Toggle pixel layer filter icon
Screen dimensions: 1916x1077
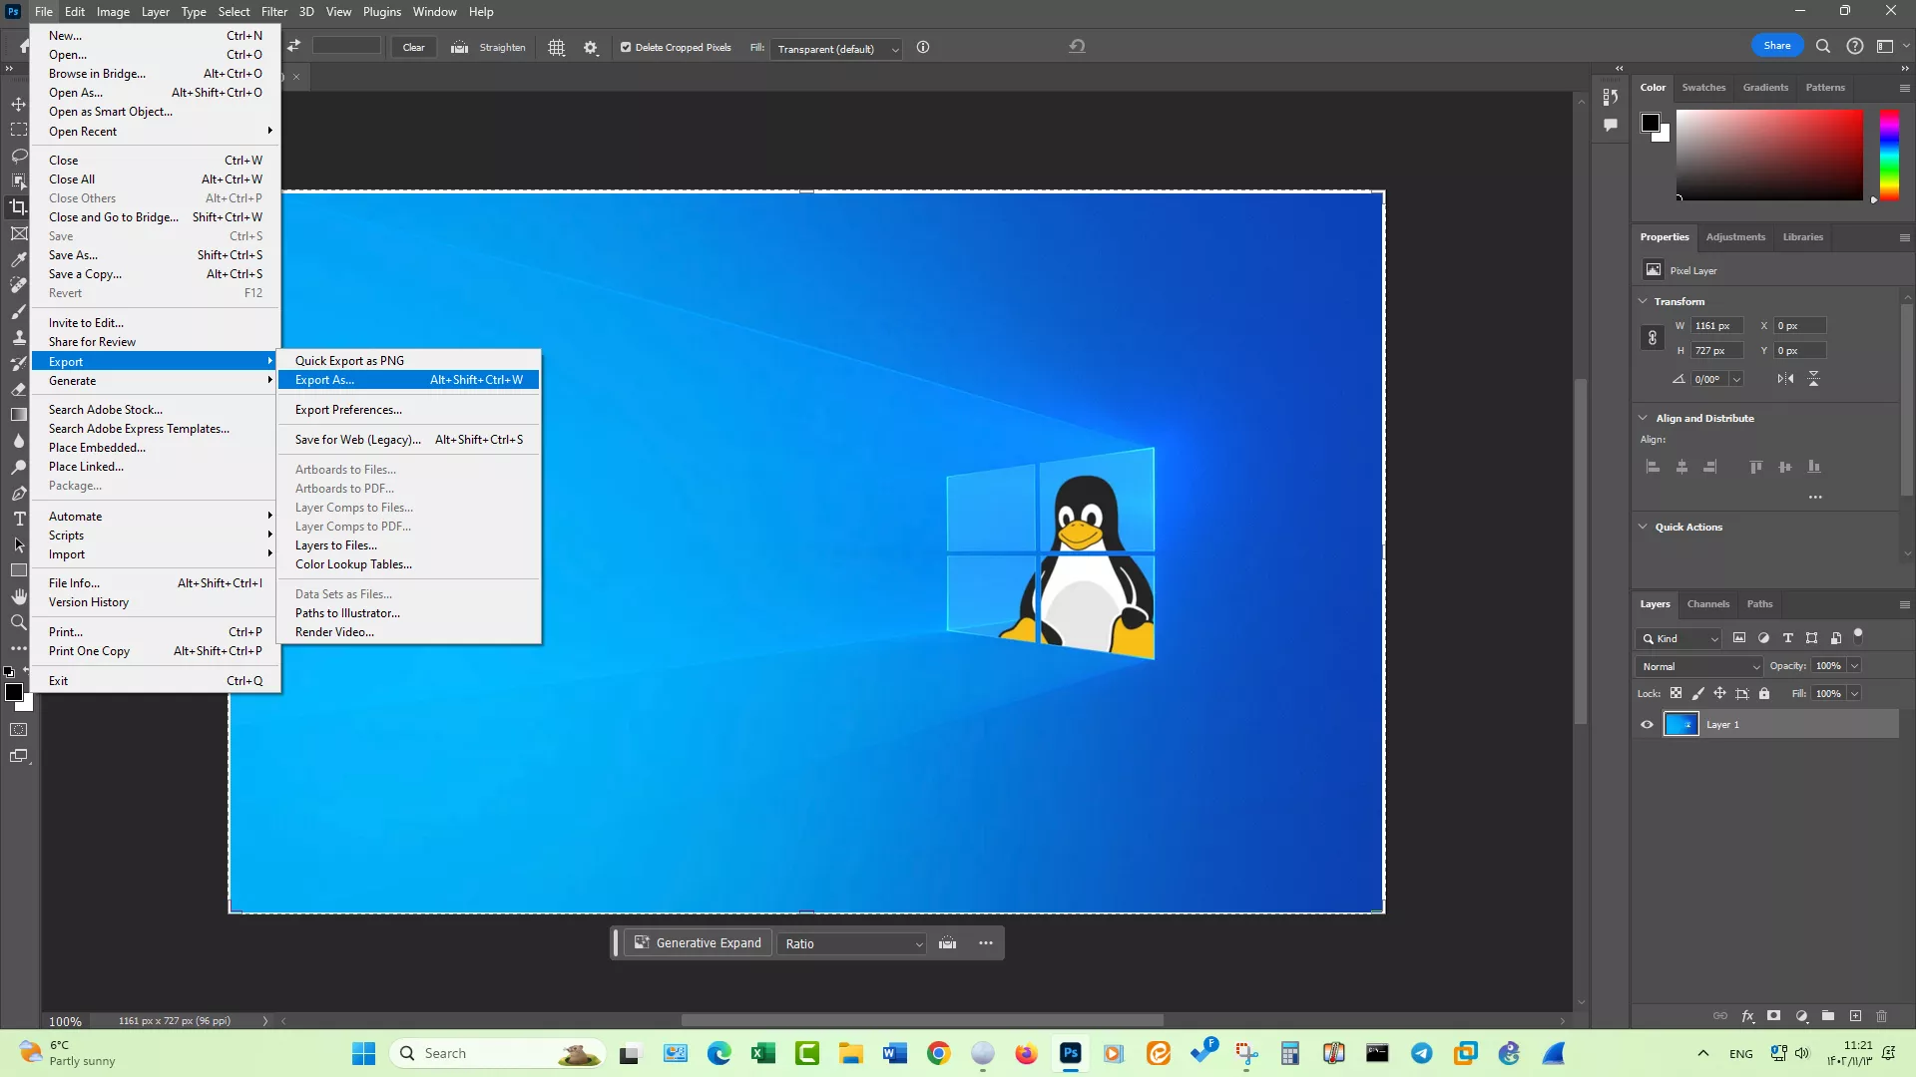point(1739,638)
